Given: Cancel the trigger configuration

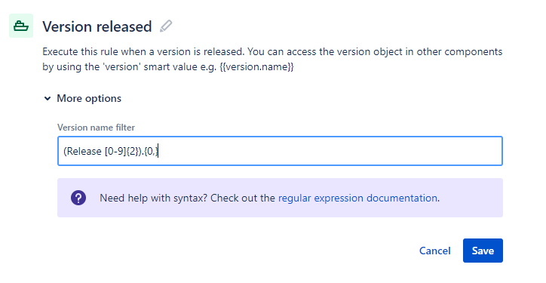Looking at the screenshot, I should click(434, 251).
